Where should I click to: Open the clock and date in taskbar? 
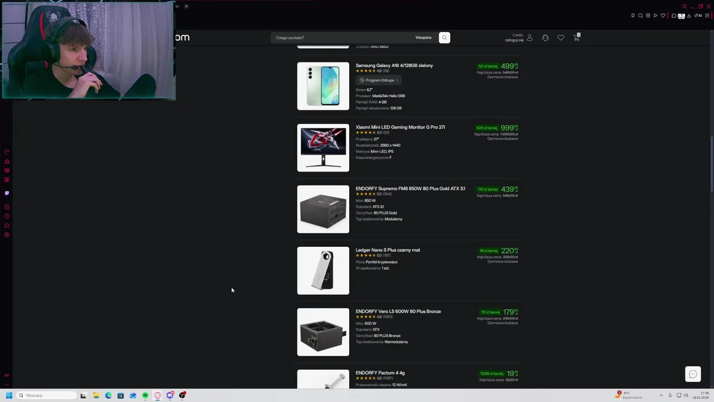pyautogui.click(x=701, y=395)
